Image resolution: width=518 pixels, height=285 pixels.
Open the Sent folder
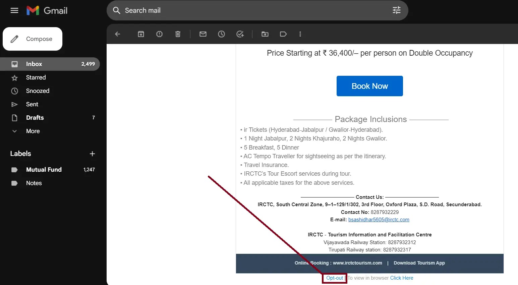click(x=32, y=104)
